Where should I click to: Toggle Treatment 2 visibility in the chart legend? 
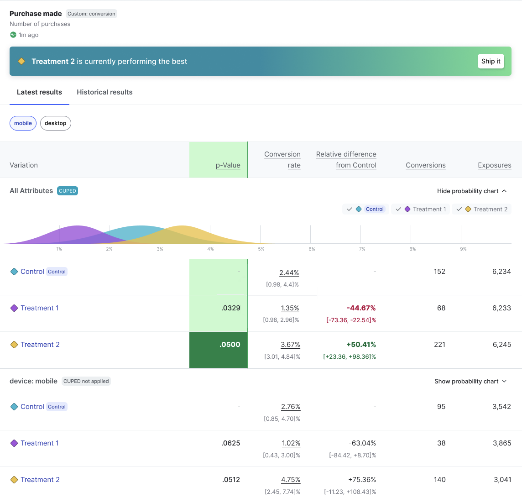tap(459, 209)
